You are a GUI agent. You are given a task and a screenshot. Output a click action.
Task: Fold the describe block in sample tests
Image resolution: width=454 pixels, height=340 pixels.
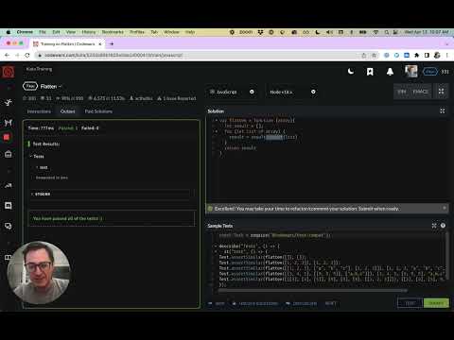[216, 246]
